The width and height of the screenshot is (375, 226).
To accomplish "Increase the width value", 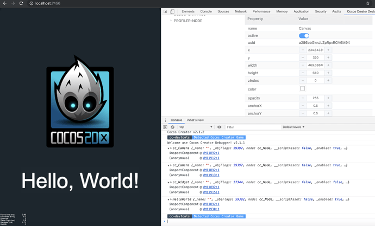I will click(x=328, y=66).
